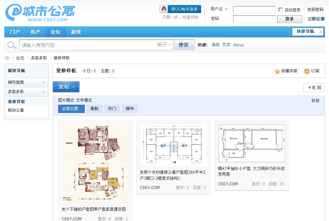Screen dimensions: 329x221
Task: Open post 发两个农村建房公寓户型图260平米2户3楼
Action: coord(173,175)
